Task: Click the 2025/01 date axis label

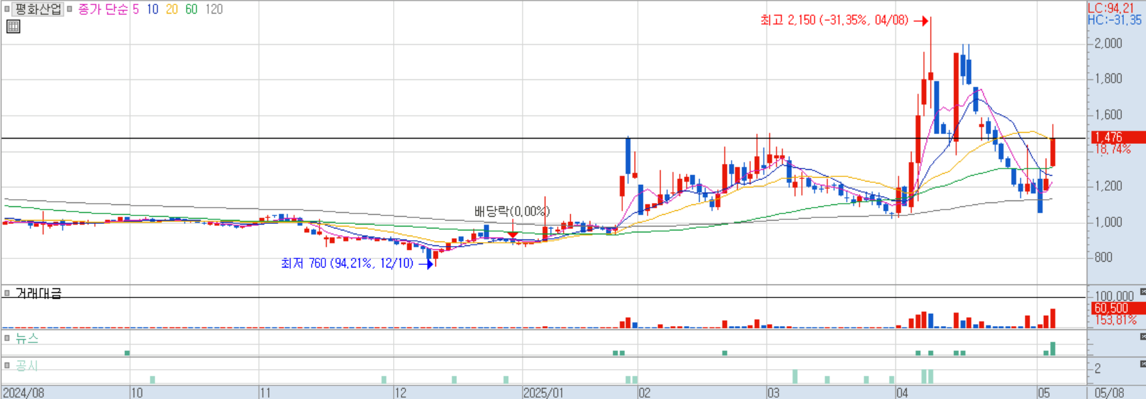Action: [x=544, y=392]
